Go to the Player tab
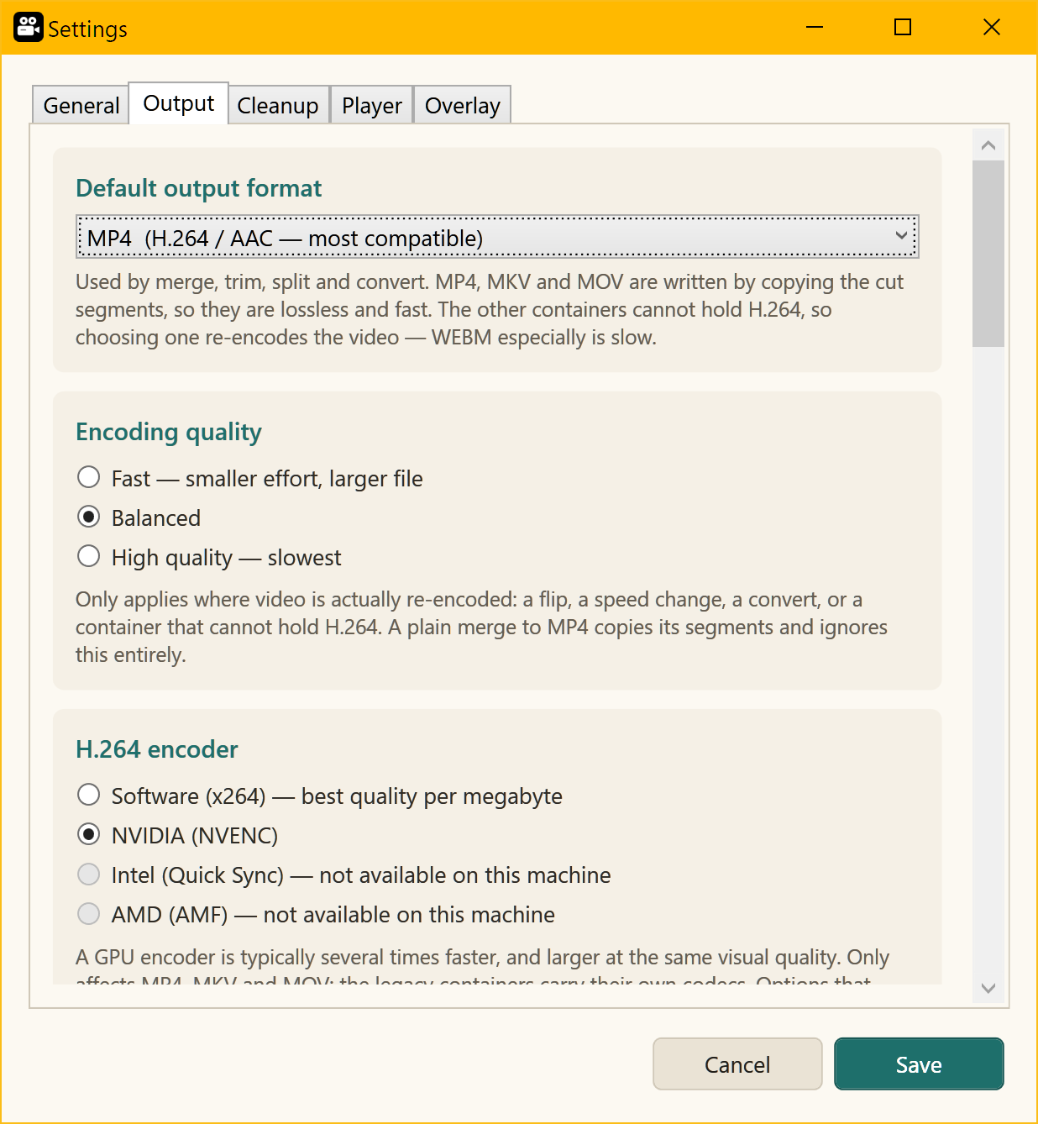Screen dimensions: 1038x1124 click(x=371, y=105)
